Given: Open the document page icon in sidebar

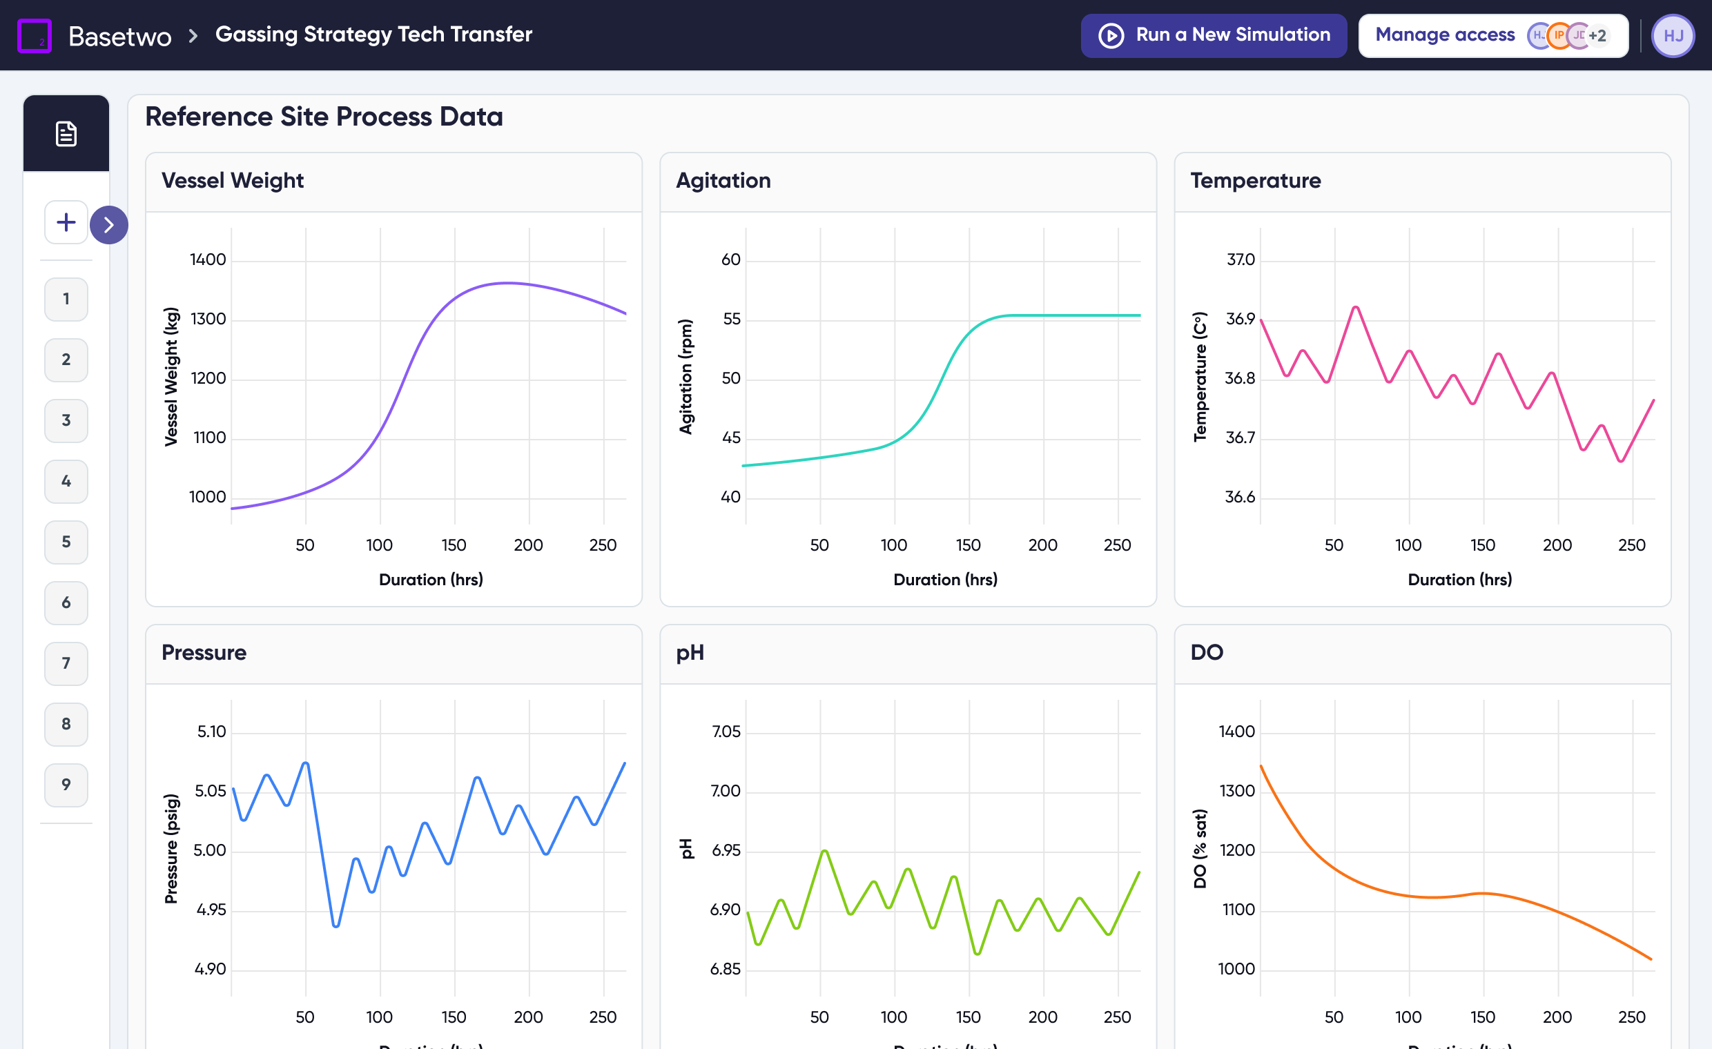Looking at the screenshot, I should pos(66,133).
